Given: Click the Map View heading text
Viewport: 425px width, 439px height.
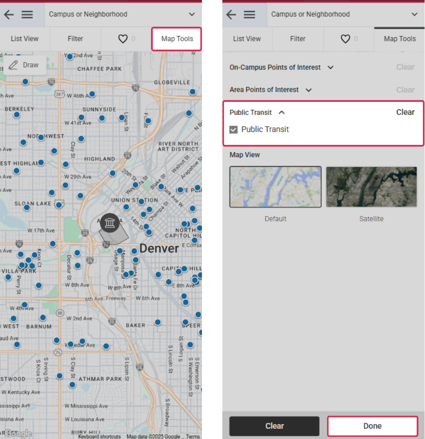Looking at the screenshot, I should click(245, 155).
